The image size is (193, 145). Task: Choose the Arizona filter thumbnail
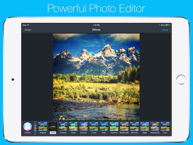click(x=84, y=127)
